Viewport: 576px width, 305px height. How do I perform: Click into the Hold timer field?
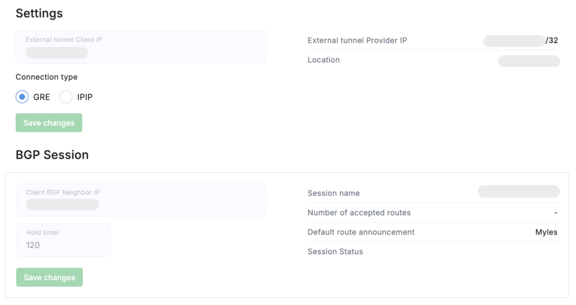63,240
